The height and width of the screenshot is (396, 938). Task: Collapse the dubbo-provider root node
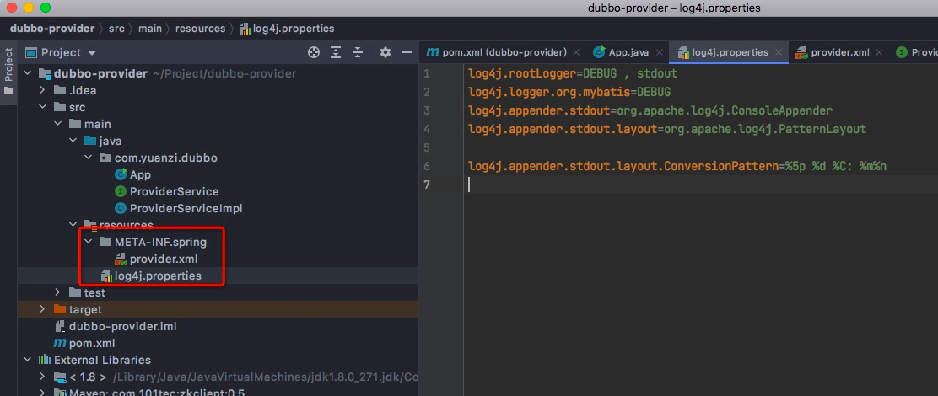coord(27,73)
